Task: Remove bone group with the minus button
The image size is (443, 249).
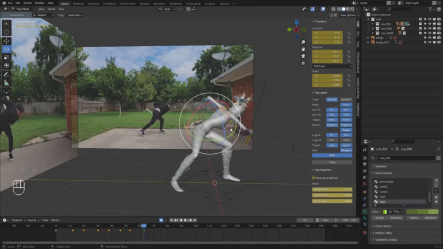Action: coord(436,185)
